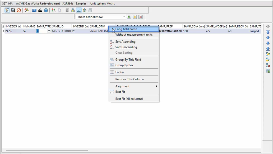Toggle the Footer display option
The image size is (273, 154).
[119, 72]
